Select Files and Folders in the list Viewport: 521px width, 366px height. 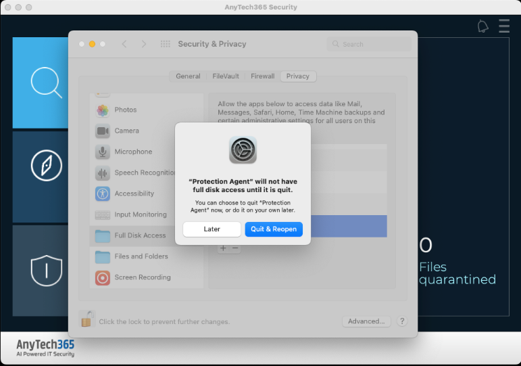click(147, 257)
